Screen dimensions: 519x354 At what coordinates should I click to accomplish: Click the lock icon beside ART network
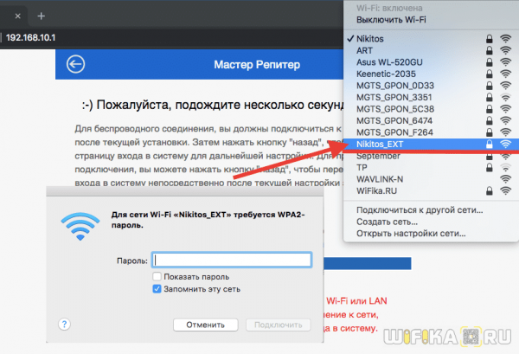click(490, 51)
